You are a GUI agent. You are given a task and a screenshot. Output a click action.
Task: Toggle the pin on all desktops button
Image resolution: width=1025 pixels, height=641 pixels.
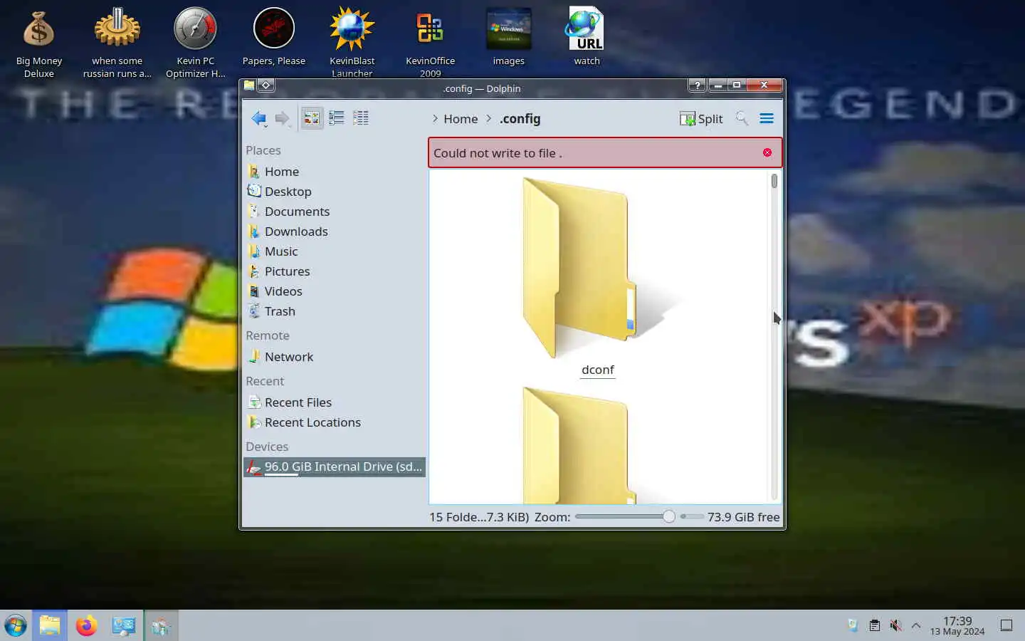(266, 85)
